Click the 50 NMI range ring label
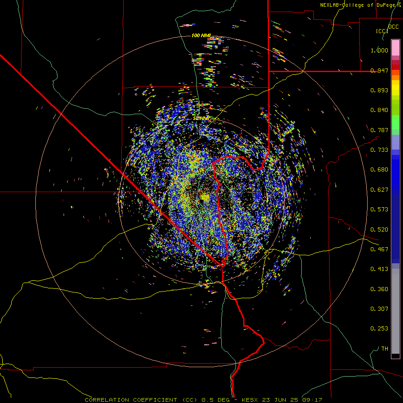The image size is (403, 403). coord(201,118)
